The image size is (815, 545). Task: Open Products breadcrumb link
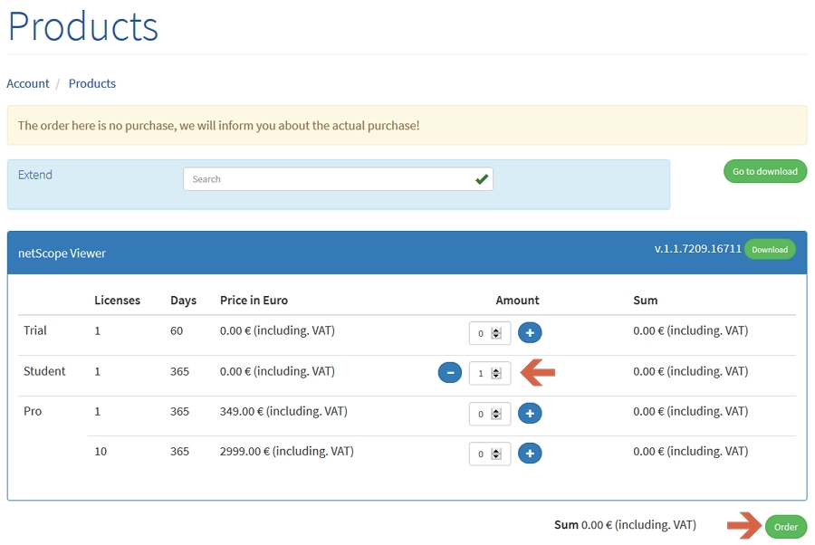tap(92, 83)
